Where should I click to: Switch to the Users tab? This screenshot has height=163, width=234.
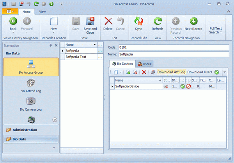click(x=144, y=64)
